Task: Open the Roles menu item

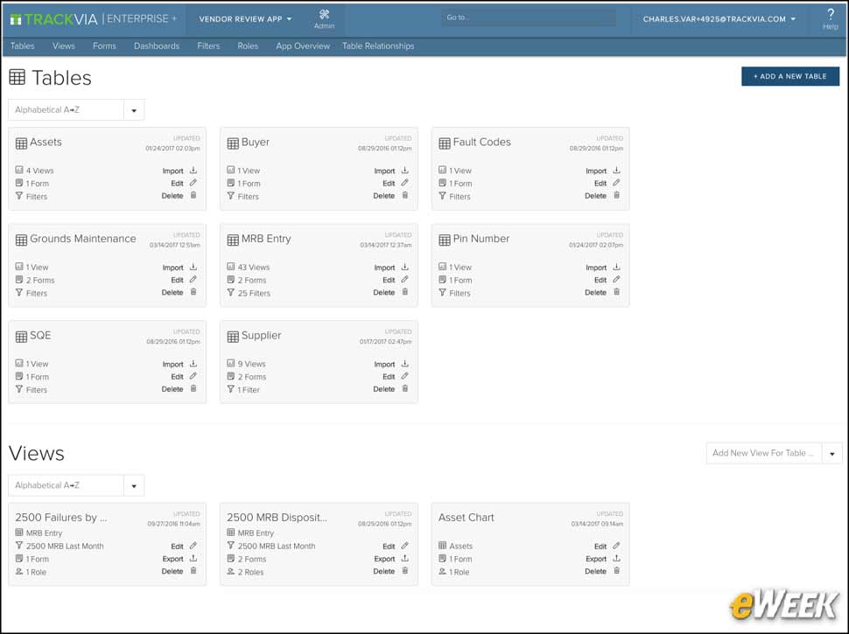Action: (x=248, y=46)
